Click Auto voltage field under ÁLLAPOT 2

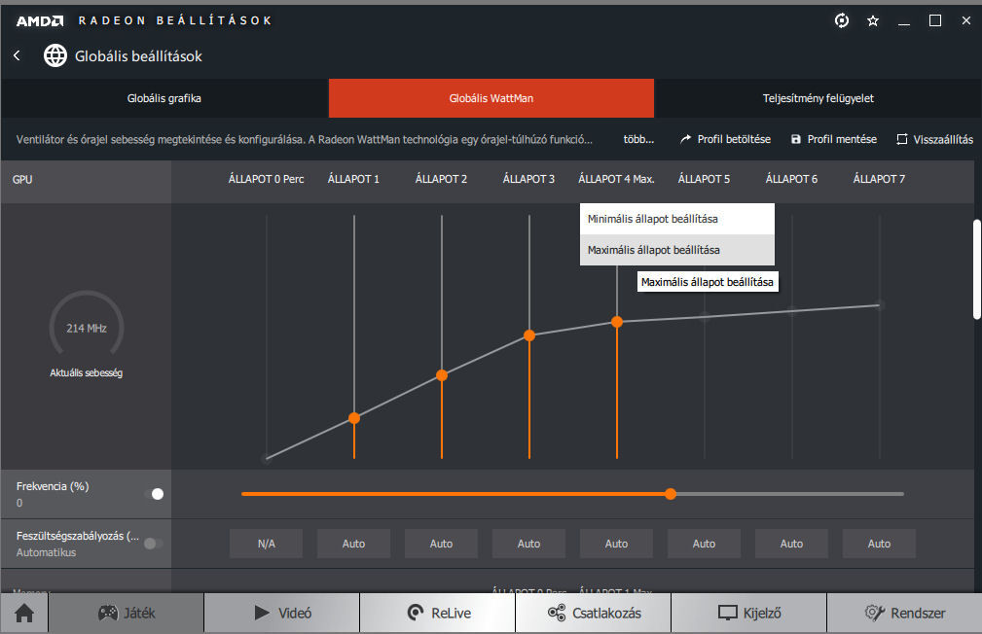442,544
